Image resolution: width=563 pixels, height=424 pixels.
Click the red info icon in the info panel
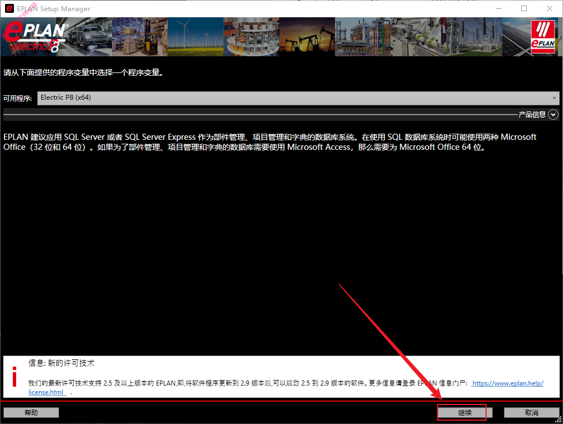click(14, 377)
